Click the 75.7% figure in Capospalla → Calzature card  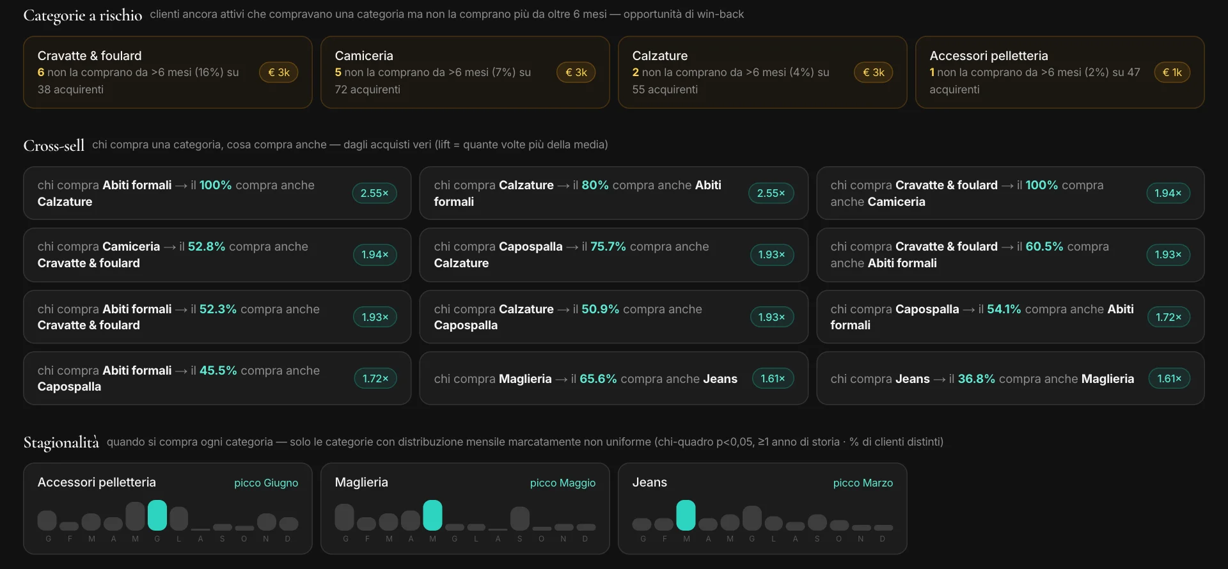pyautogui.click(x=608, y=246)
